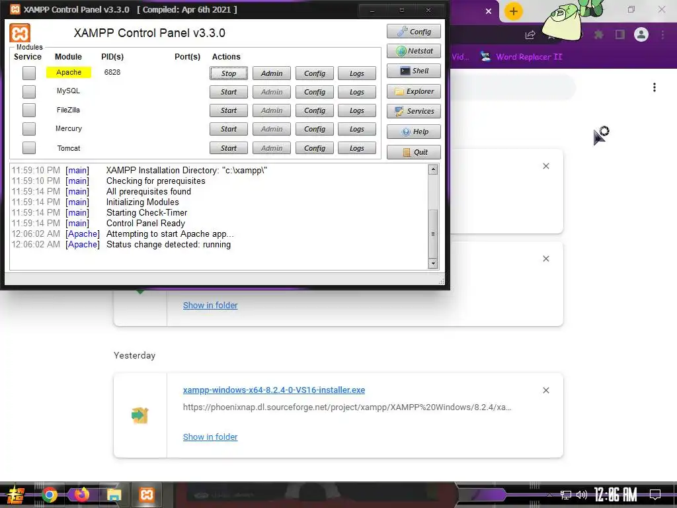Open XAMPP Help
677x508 pixels.
point(414,132)
